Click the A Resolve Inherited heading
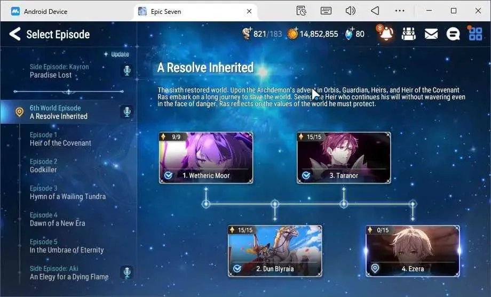Screen dimensions: 491x297 pos(205,67)
